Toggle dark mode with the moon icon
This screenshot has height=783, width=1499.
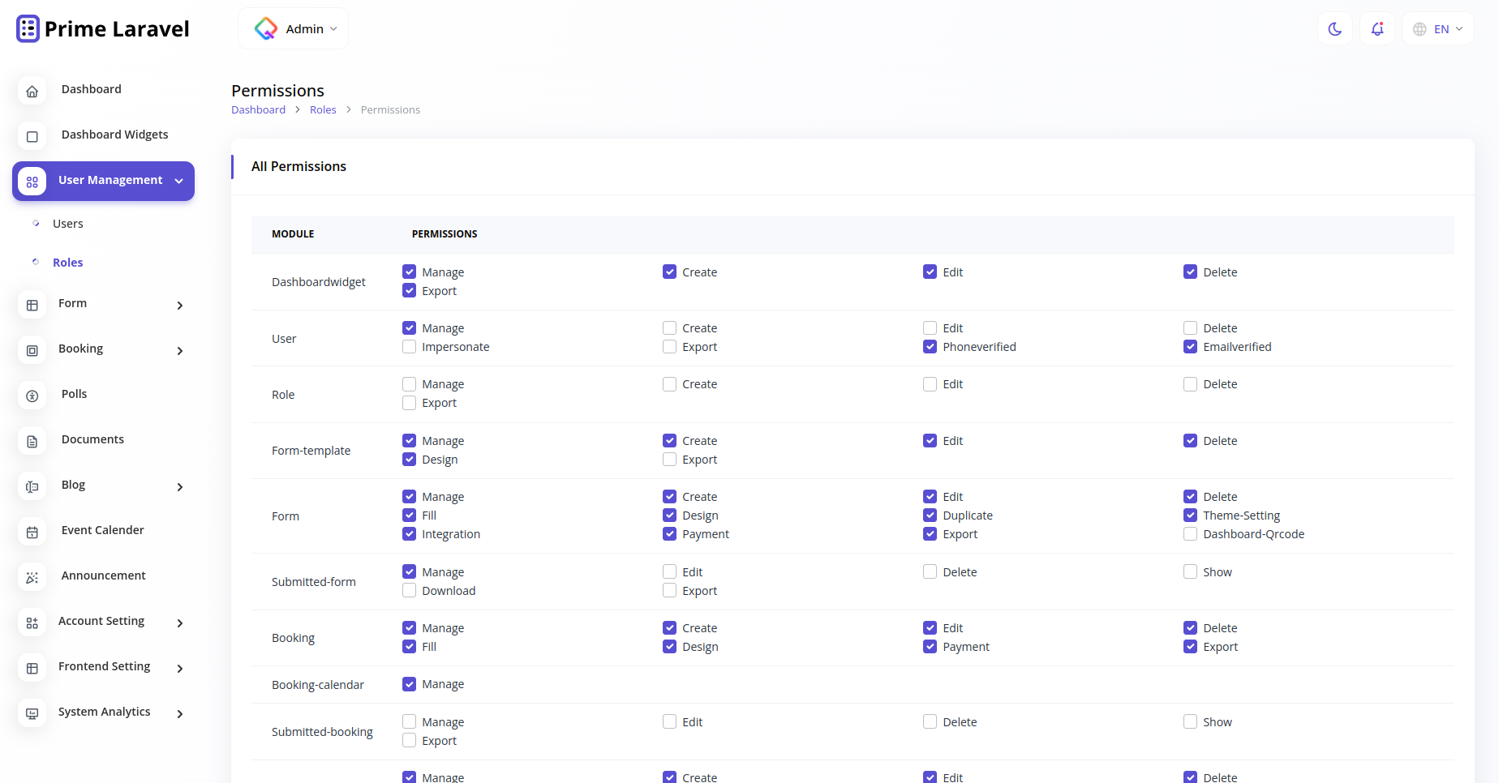click(x=1335, y=28)
